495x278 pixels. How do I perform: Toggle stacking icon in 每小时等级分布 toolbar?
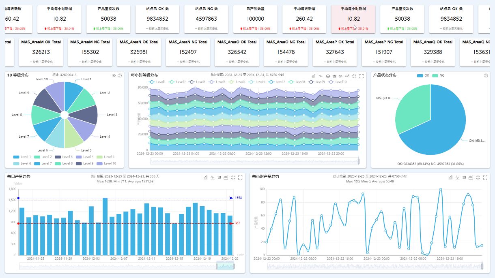click(x=327, y=76)
